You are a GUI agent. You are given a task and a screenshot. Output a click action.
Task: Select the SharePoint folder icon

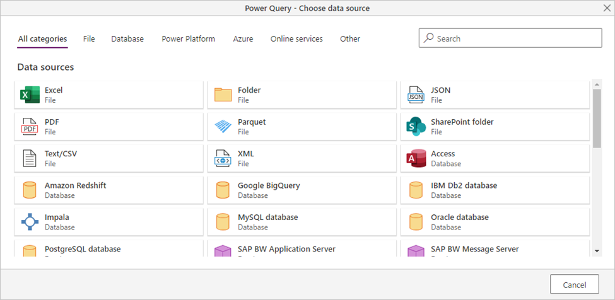tap(416, 127)
